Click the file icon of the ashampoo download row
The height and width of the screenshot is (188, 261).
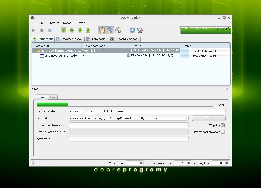pos(42,56)
